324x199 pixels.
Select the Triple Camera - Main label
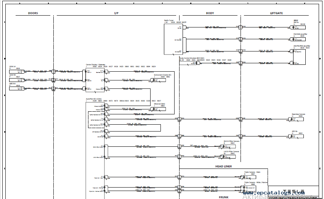click(x=252, y=172)
